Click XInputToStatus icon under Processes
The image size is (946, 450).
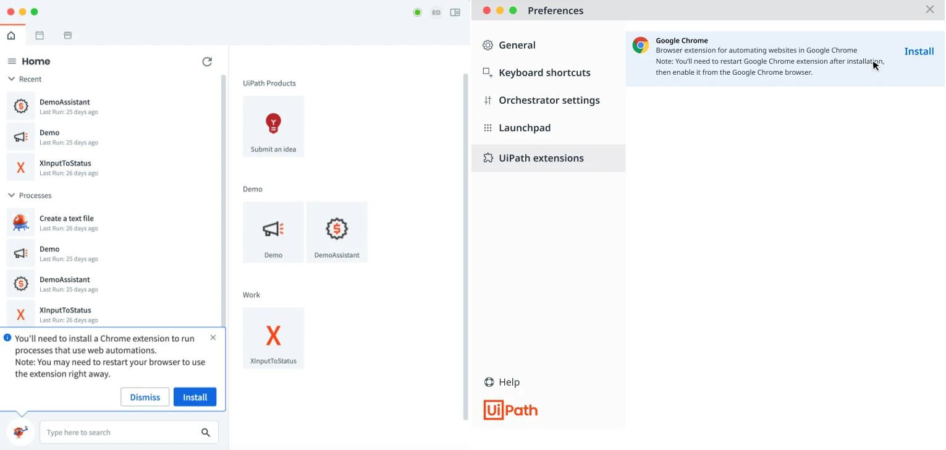tap(21, 314)
